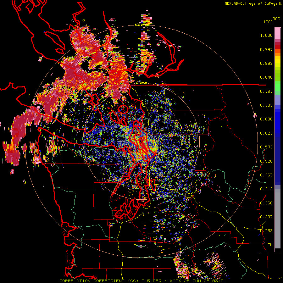Click the 03:01 timestamp
The image size is (283, 283).
[x=219, y=281]
